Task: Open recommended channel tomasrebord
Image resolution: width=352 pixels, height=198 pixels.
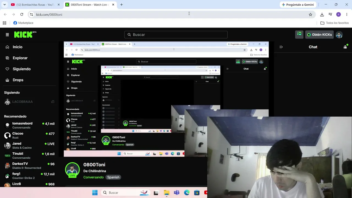Action: (29, 125)
